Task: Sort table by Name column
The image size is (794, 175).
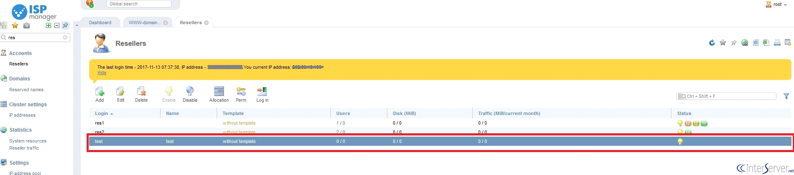Action: tap(189, 113)
